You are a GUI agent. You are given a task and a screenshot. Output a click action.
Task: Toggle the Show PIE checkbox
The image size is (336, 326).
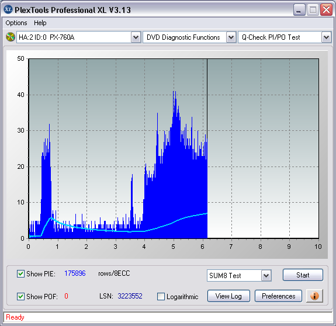20,274
